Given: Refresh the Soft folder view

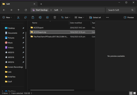Looking at the screenshot, I should (26, 10).
